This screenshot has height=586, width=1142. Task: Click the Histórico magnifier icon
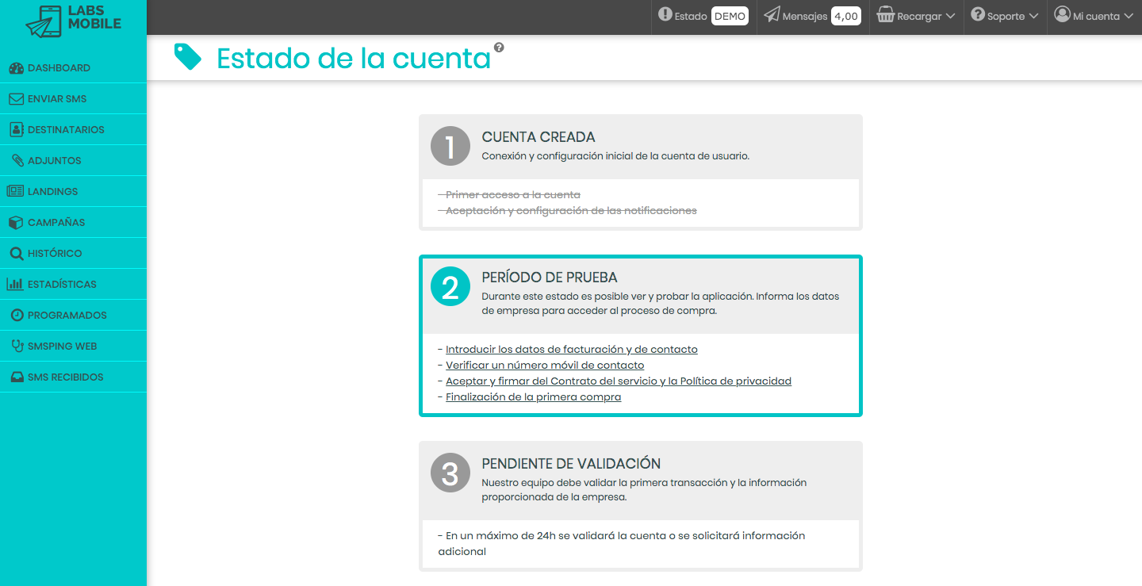point(16,254)
